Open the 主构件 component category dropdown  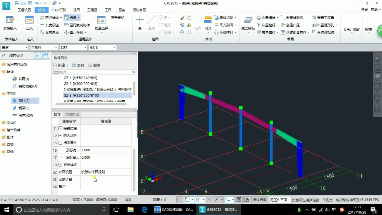44,48
